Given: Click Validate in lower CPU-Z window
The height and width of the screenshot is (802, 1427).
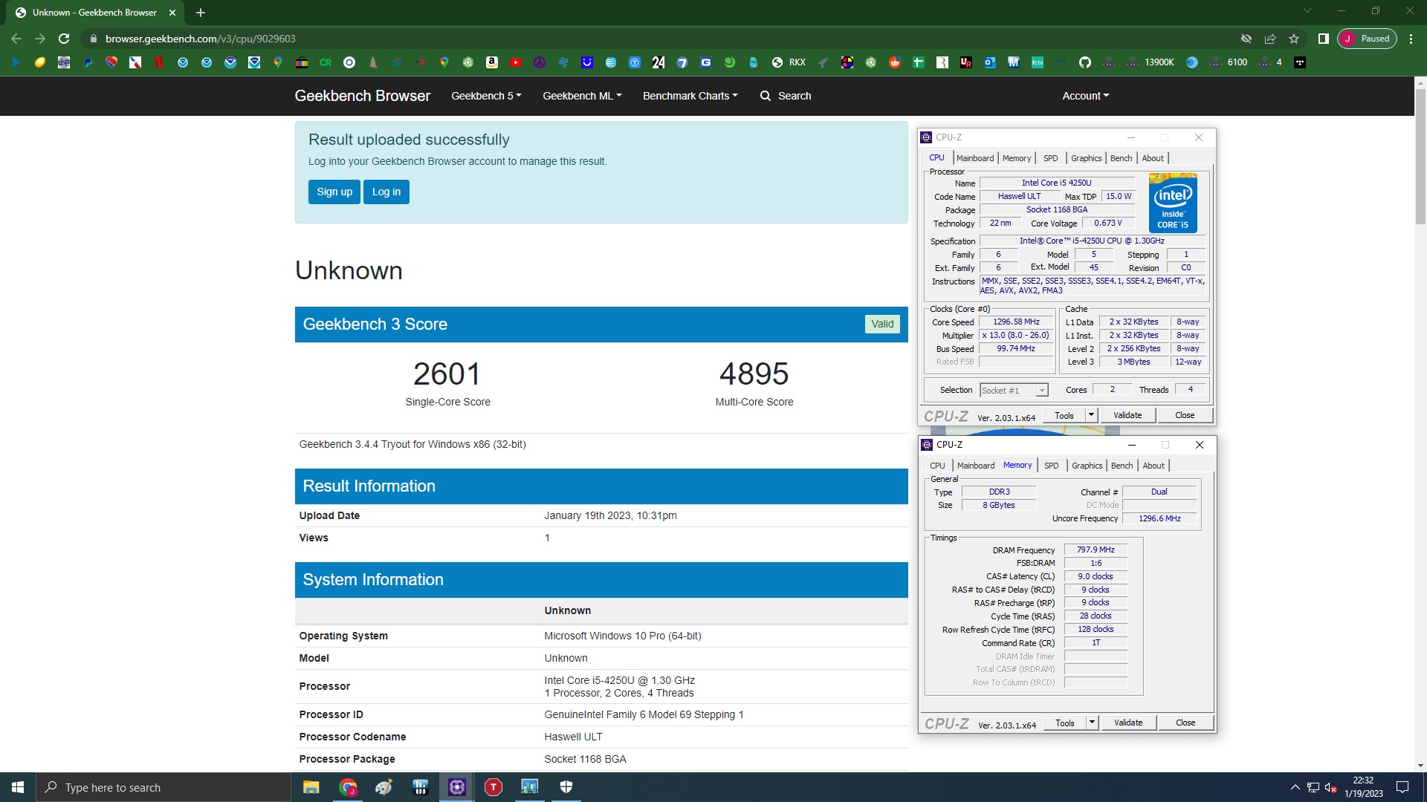Looking at the screenshot, I should tap(1128, 723).
